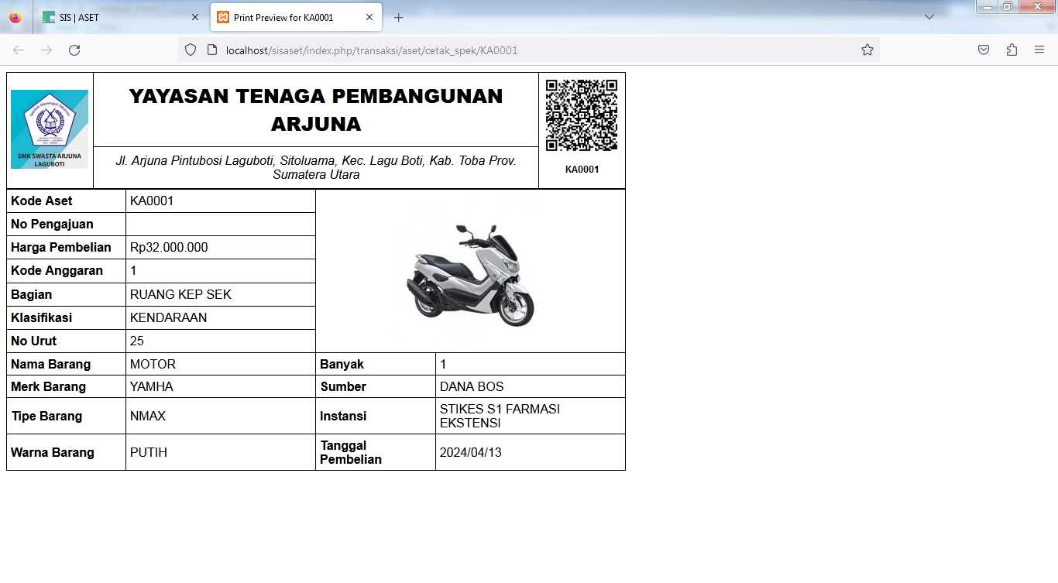Open the Pocket save button
This screenshot has height=583, width=1058.
click(x=983, y=50)
